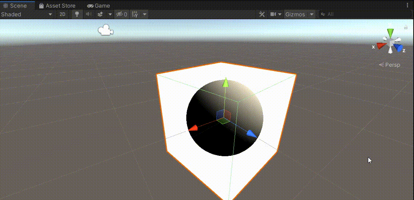
Task: Toggle scene lighting lightbulb icon
Action: click(x=77, y=14)
